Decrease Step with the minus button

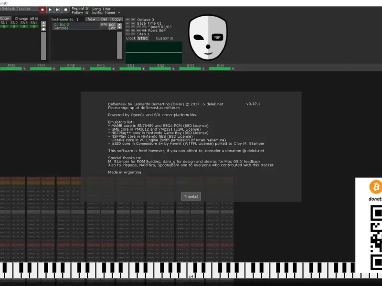[x=127, y=34]
